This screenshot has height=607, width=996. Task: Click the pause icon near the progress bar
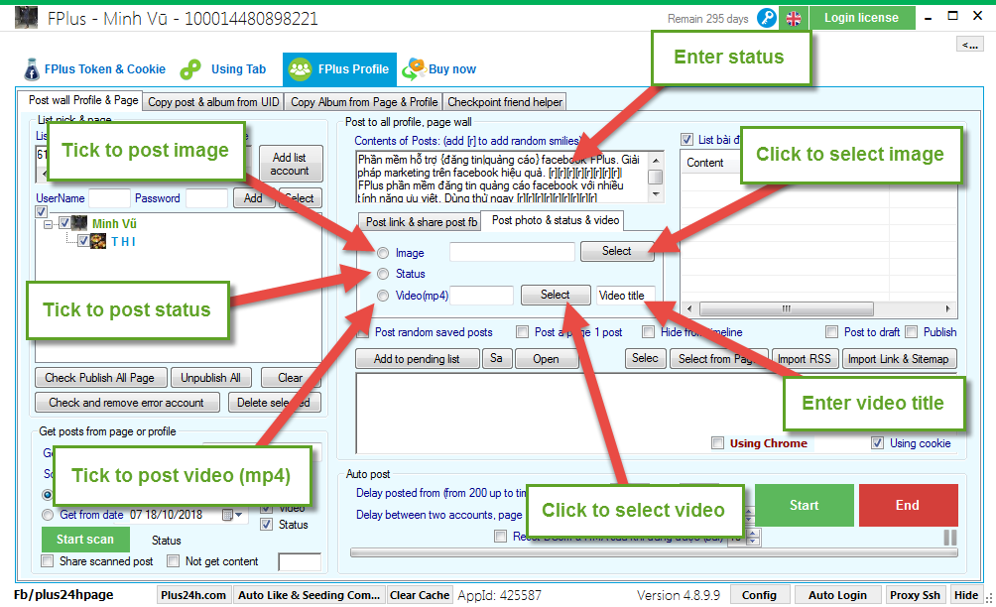click(949, 538)
